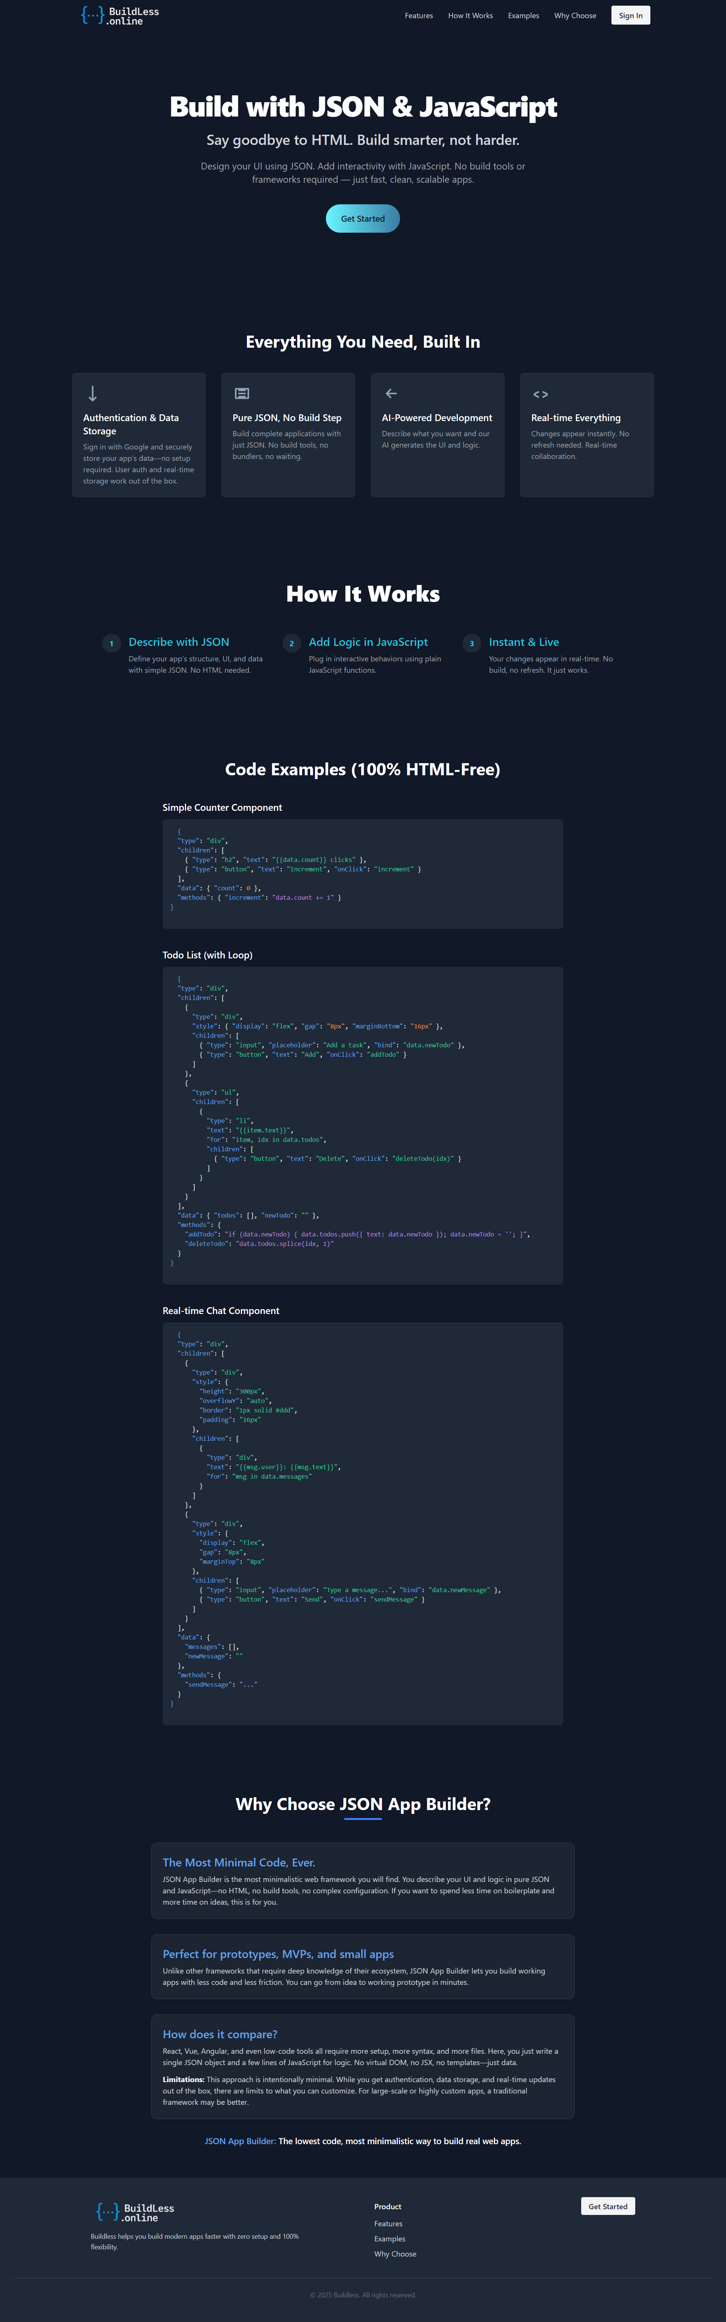Viewport: 726px width, 2322px height.
Task: Open Why Choose in top navigation
Action: coord(575,16)
